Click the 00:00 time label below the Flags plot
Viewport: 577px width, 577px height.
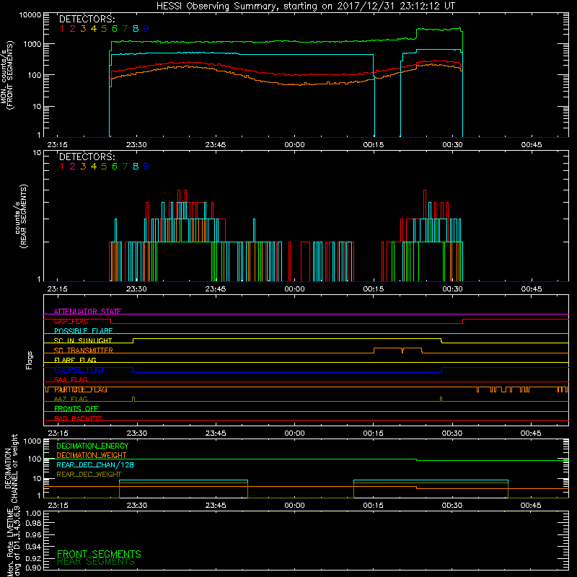(x=294, y=433)
